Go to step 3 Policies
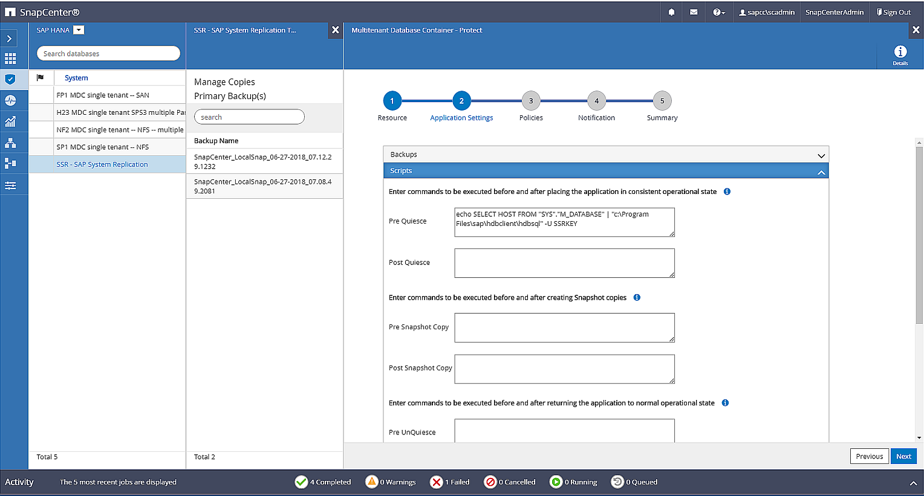 530,101
